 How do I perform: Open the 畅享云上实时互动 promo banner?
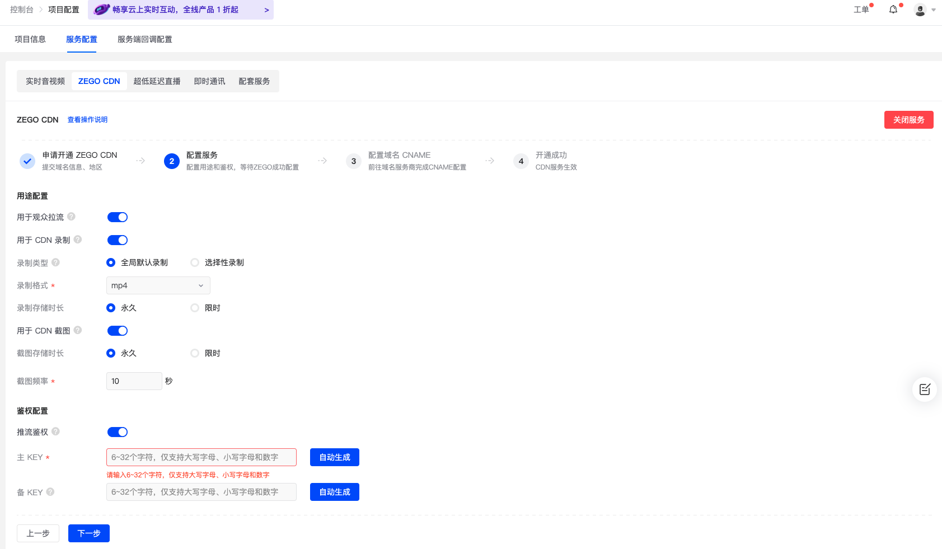pos(181,10)
